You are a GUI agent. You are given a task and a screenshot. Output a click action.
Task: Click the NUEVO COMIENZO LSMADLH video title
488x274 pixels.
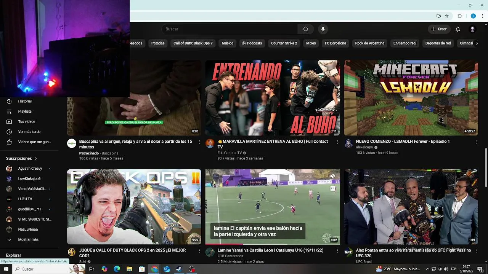point(403,142)
